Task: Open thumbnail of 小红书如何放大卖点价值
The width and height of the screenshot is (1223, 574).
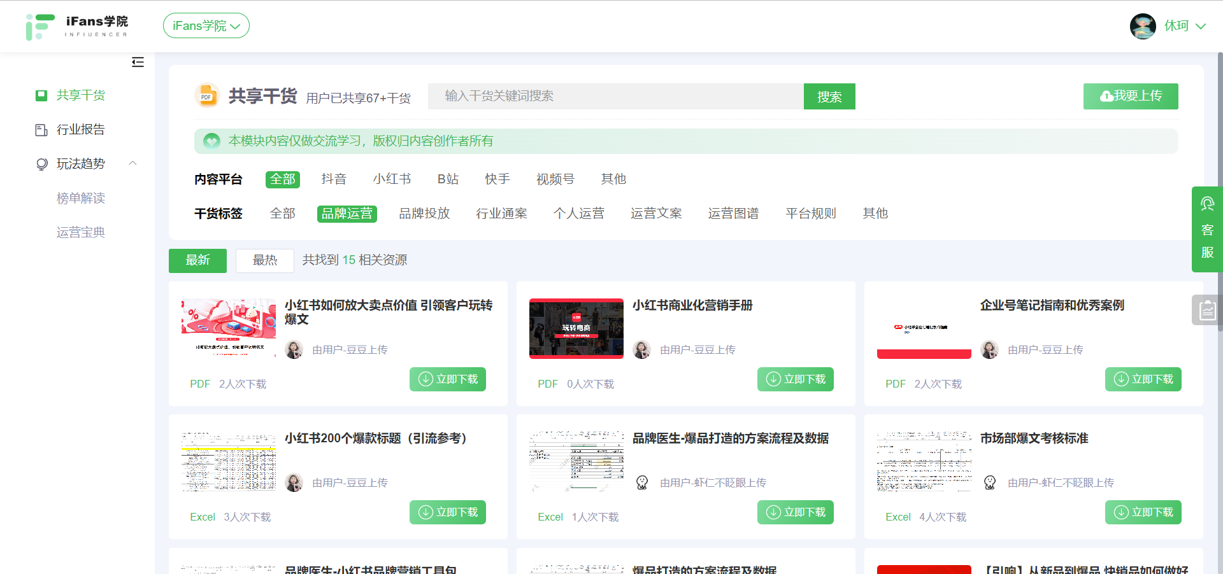Action: 229,328
